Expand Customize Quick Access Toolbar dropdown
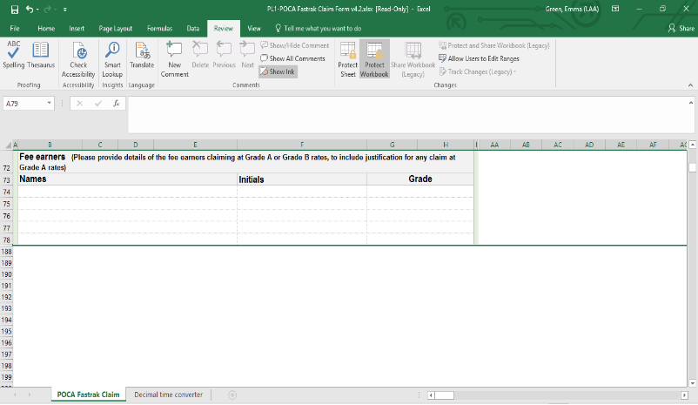Image resolution: width=698 pixels, height=405 pixels. click(x=65, y=9)
